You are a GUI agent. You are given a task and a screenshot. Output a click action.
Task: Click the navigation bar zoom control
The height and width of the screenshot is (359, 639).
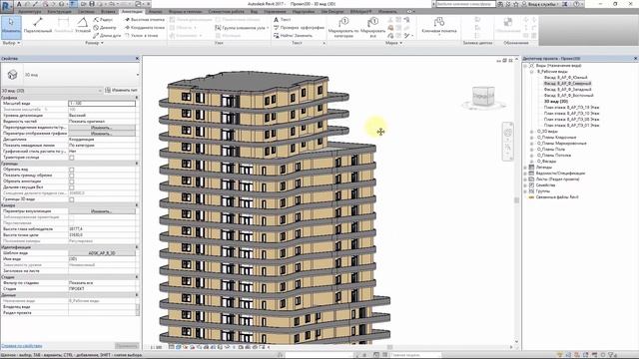[508, 147]
